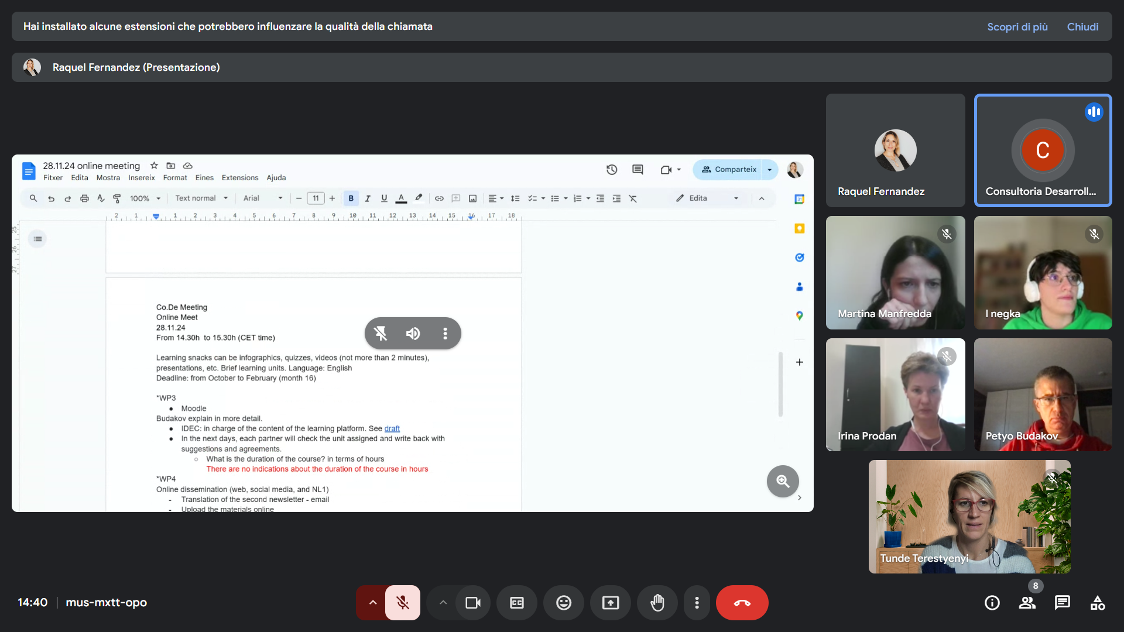
Task: Dismiss the banner with Chiudi
Action: 1082,27
